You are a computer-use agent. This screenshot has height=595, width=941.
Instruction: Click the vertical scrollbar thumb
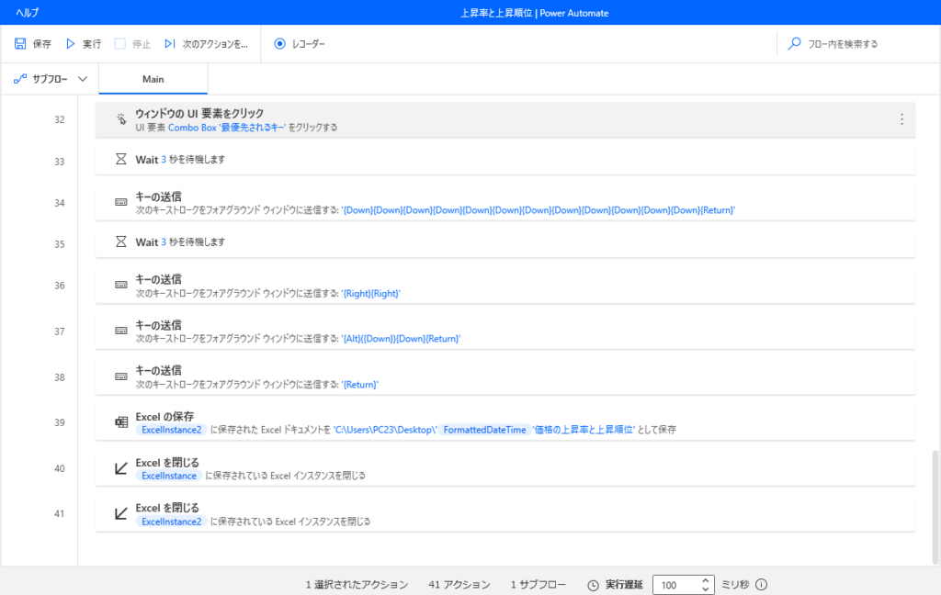point(935,505)
